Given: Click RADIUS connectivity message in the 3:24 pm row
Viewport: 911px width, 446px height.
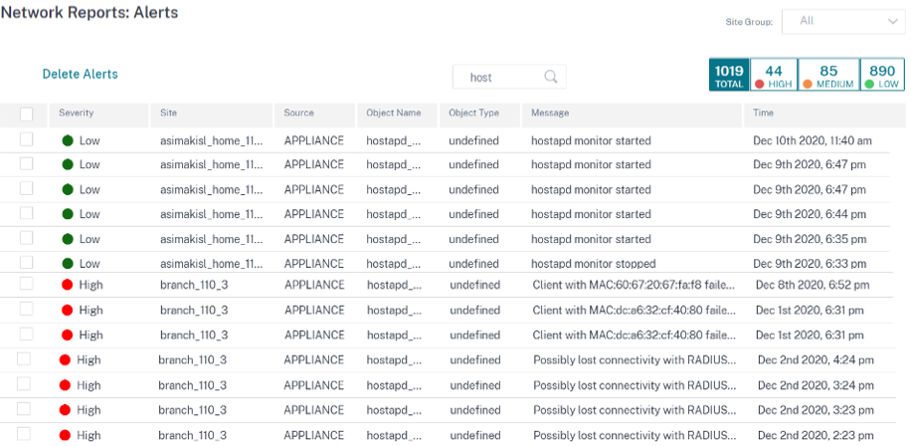Looking at the screenshot, I should pyautogui.click(x=636, y=385).
